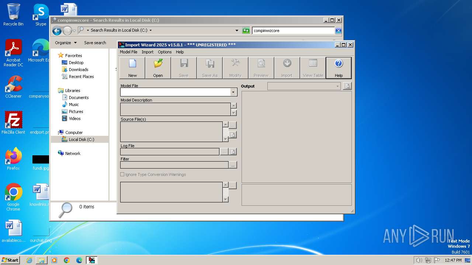
Task: Click the Windows Media Player taskbar icon
Action: pos(54,260)
